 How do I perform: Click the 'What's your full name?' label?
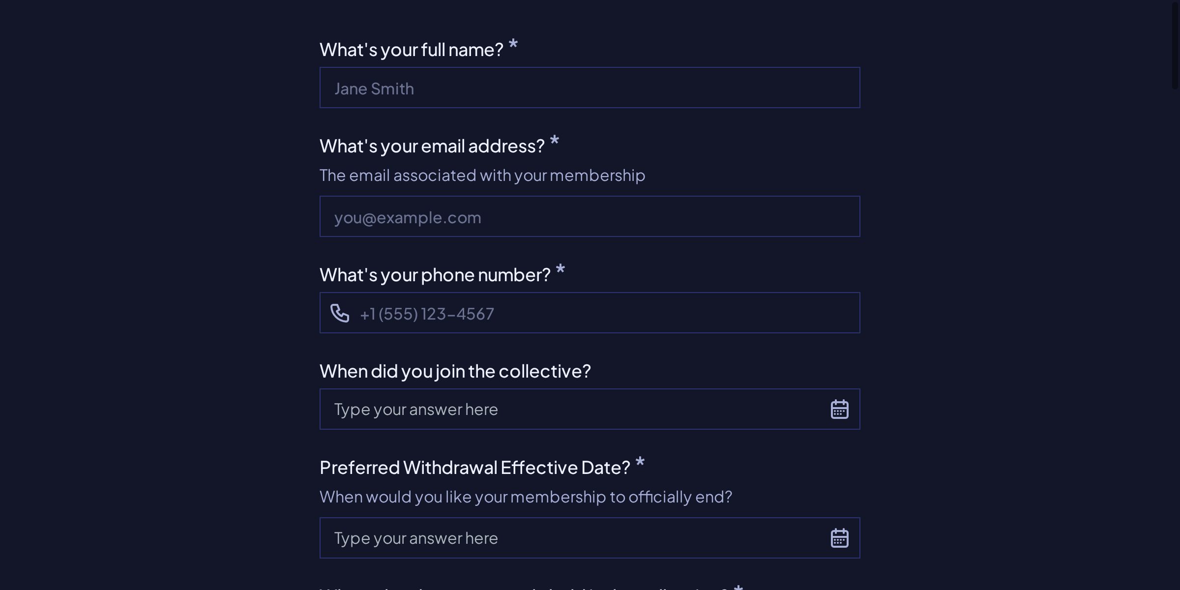(412, 48)
